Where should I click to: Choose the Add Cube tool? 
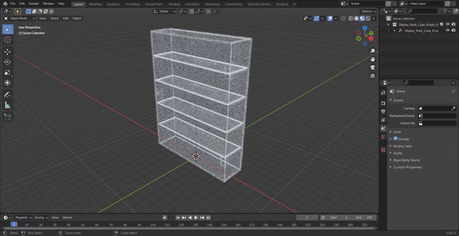7,117
